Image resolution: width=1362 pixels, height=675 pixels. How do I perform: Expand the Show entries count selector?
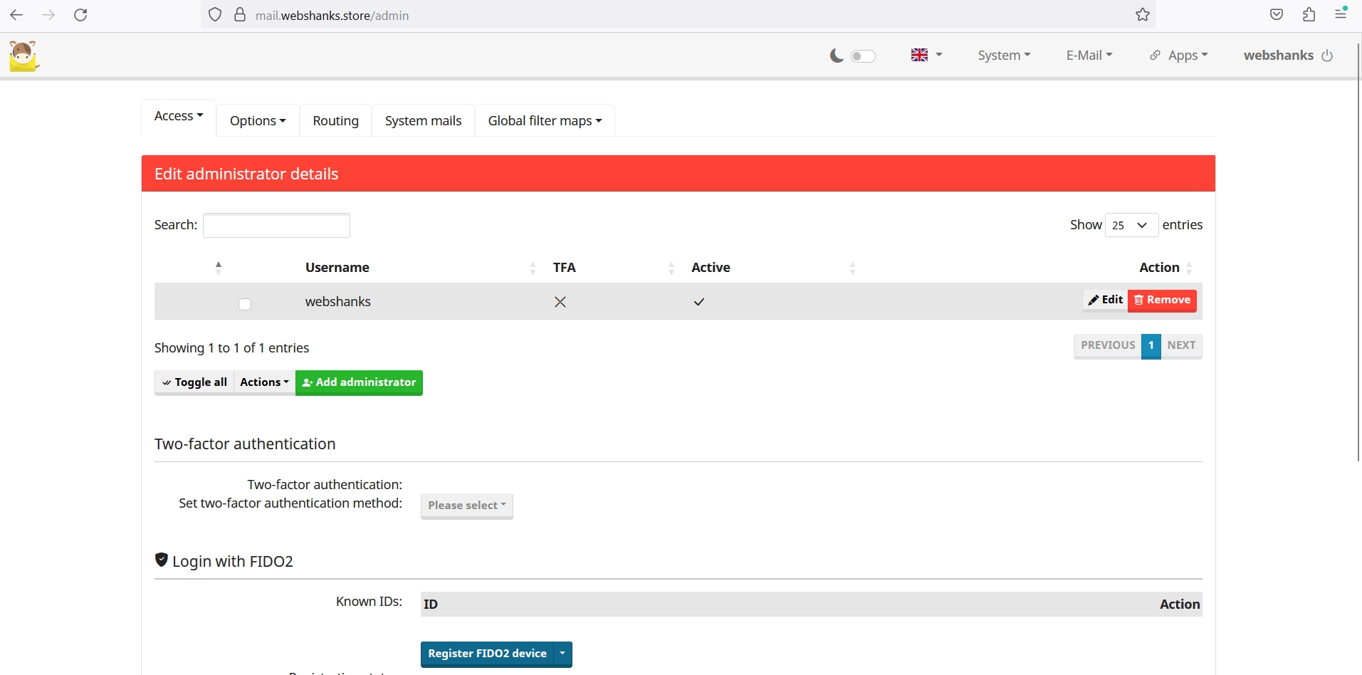(x=1131, y=225)
